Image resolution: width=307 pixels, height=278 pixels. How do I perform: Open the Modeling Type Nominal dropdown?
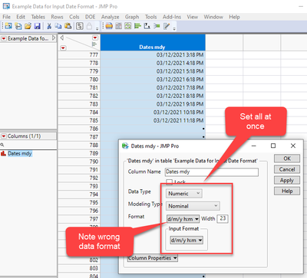tap(193, 206)
